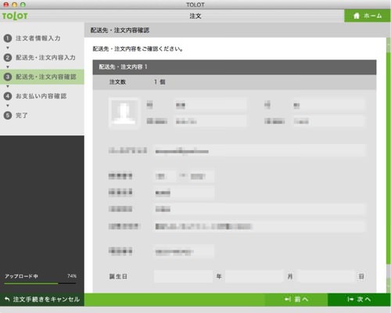Select step 2 circle 配送先・注文内容入力
The width and height of the screenshot is (391, 313).
8,58
